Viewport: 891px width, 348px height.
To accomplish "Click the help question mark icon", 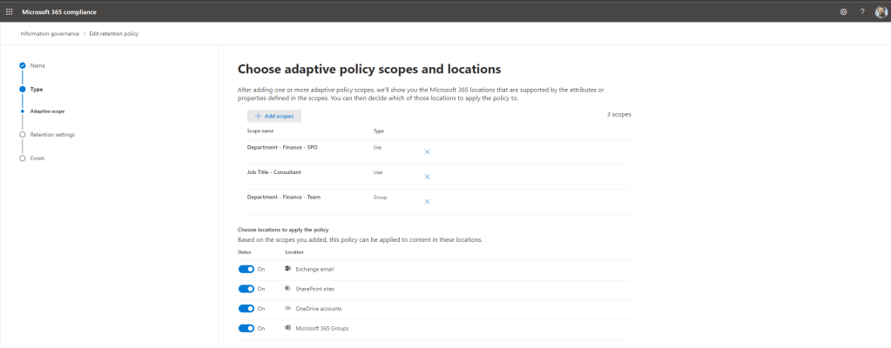I will pyautogui.click(x=862, y=11).
